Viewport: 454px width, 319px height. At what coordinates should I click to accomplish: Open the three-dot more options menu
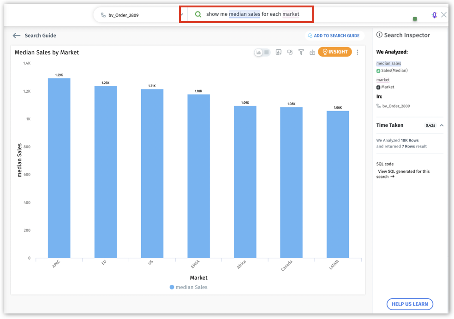coord(358,52)
